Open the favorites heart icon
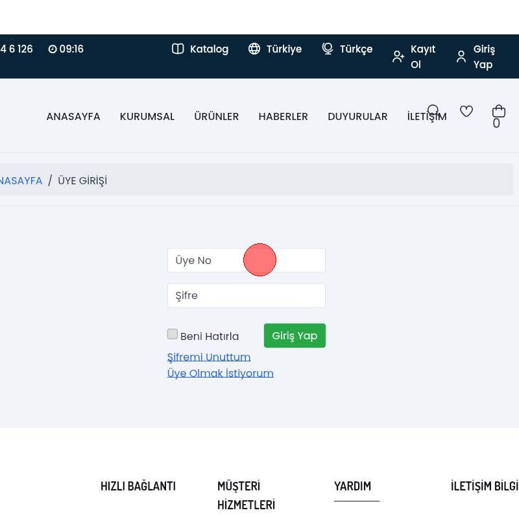 pos(466,111)
